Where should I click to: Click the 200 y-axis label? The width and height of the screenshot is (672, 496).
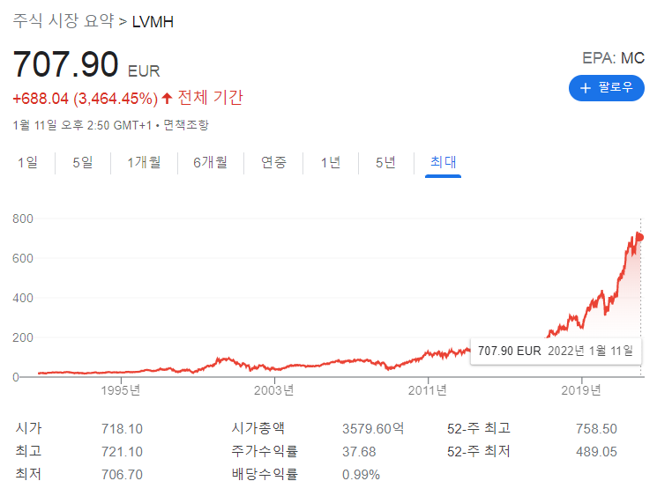coord(23,337)
